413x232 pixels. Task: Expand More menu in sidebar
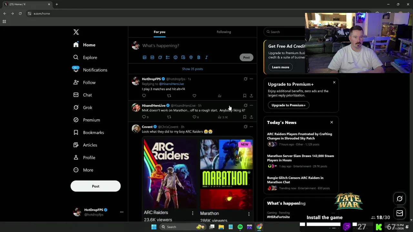pyautogui.click(x=83, y=170)
